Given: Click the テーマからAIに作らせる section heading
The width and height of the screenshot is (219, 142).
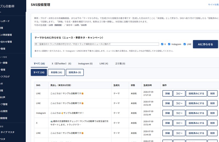Looking at the screenshot, I should point(69,38).
